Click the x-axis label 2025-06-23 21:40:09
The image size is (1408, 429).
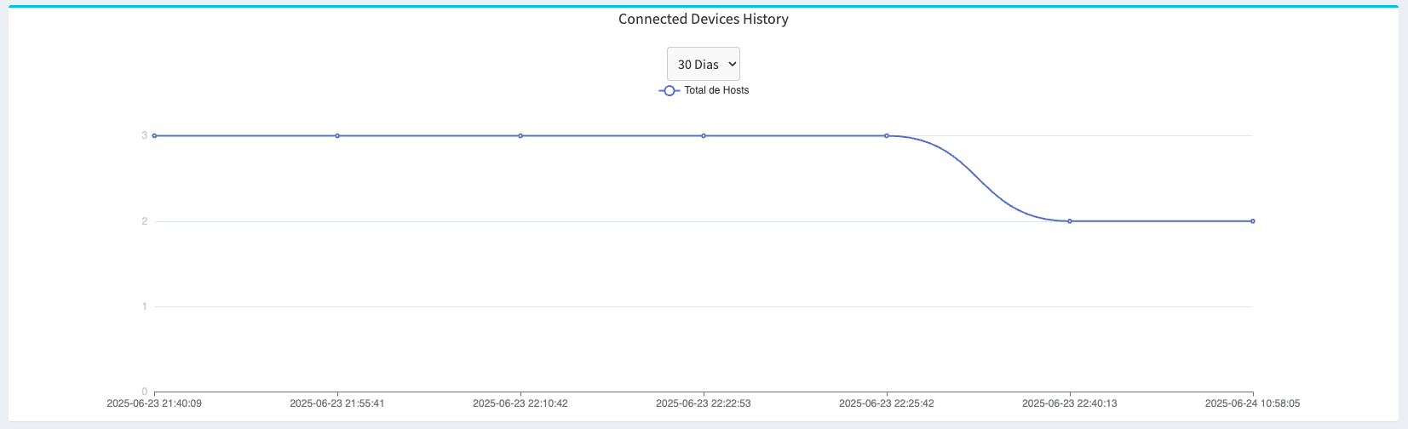tap(154, 403)
